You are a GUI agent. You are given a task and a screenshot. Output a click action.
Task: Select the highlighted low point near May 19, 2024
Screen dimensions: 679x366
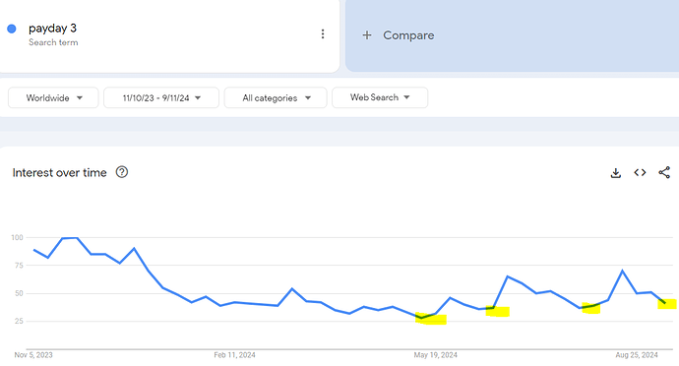click(422, 318)
